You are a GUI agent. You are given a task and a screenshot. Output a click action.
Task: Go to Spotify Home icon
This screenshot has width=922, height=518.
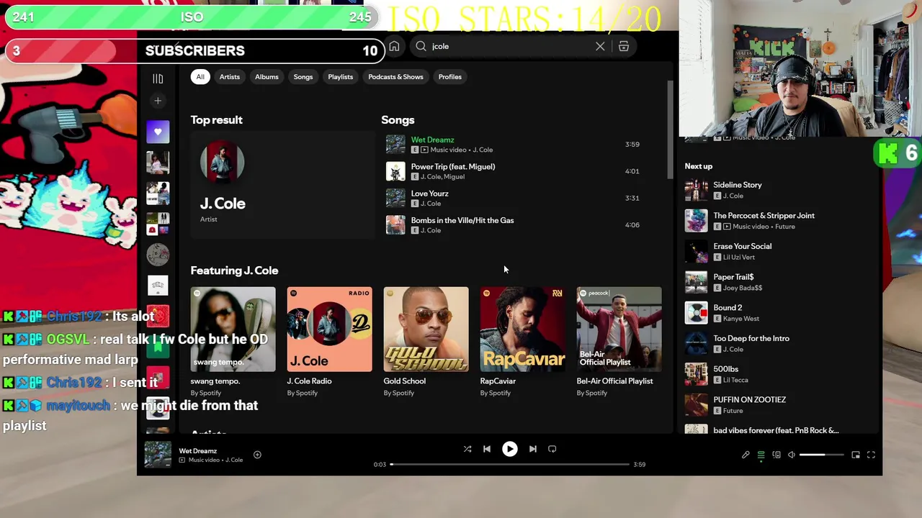[394, 46]
